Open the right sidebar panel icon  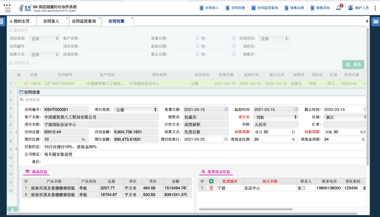click(x=376, y=22)
